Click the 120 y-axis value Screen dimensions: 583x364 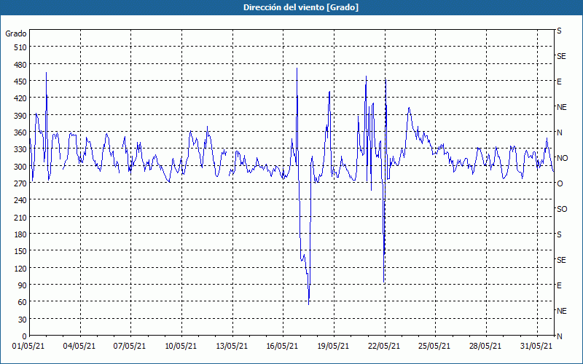click(x=20, y=269)
